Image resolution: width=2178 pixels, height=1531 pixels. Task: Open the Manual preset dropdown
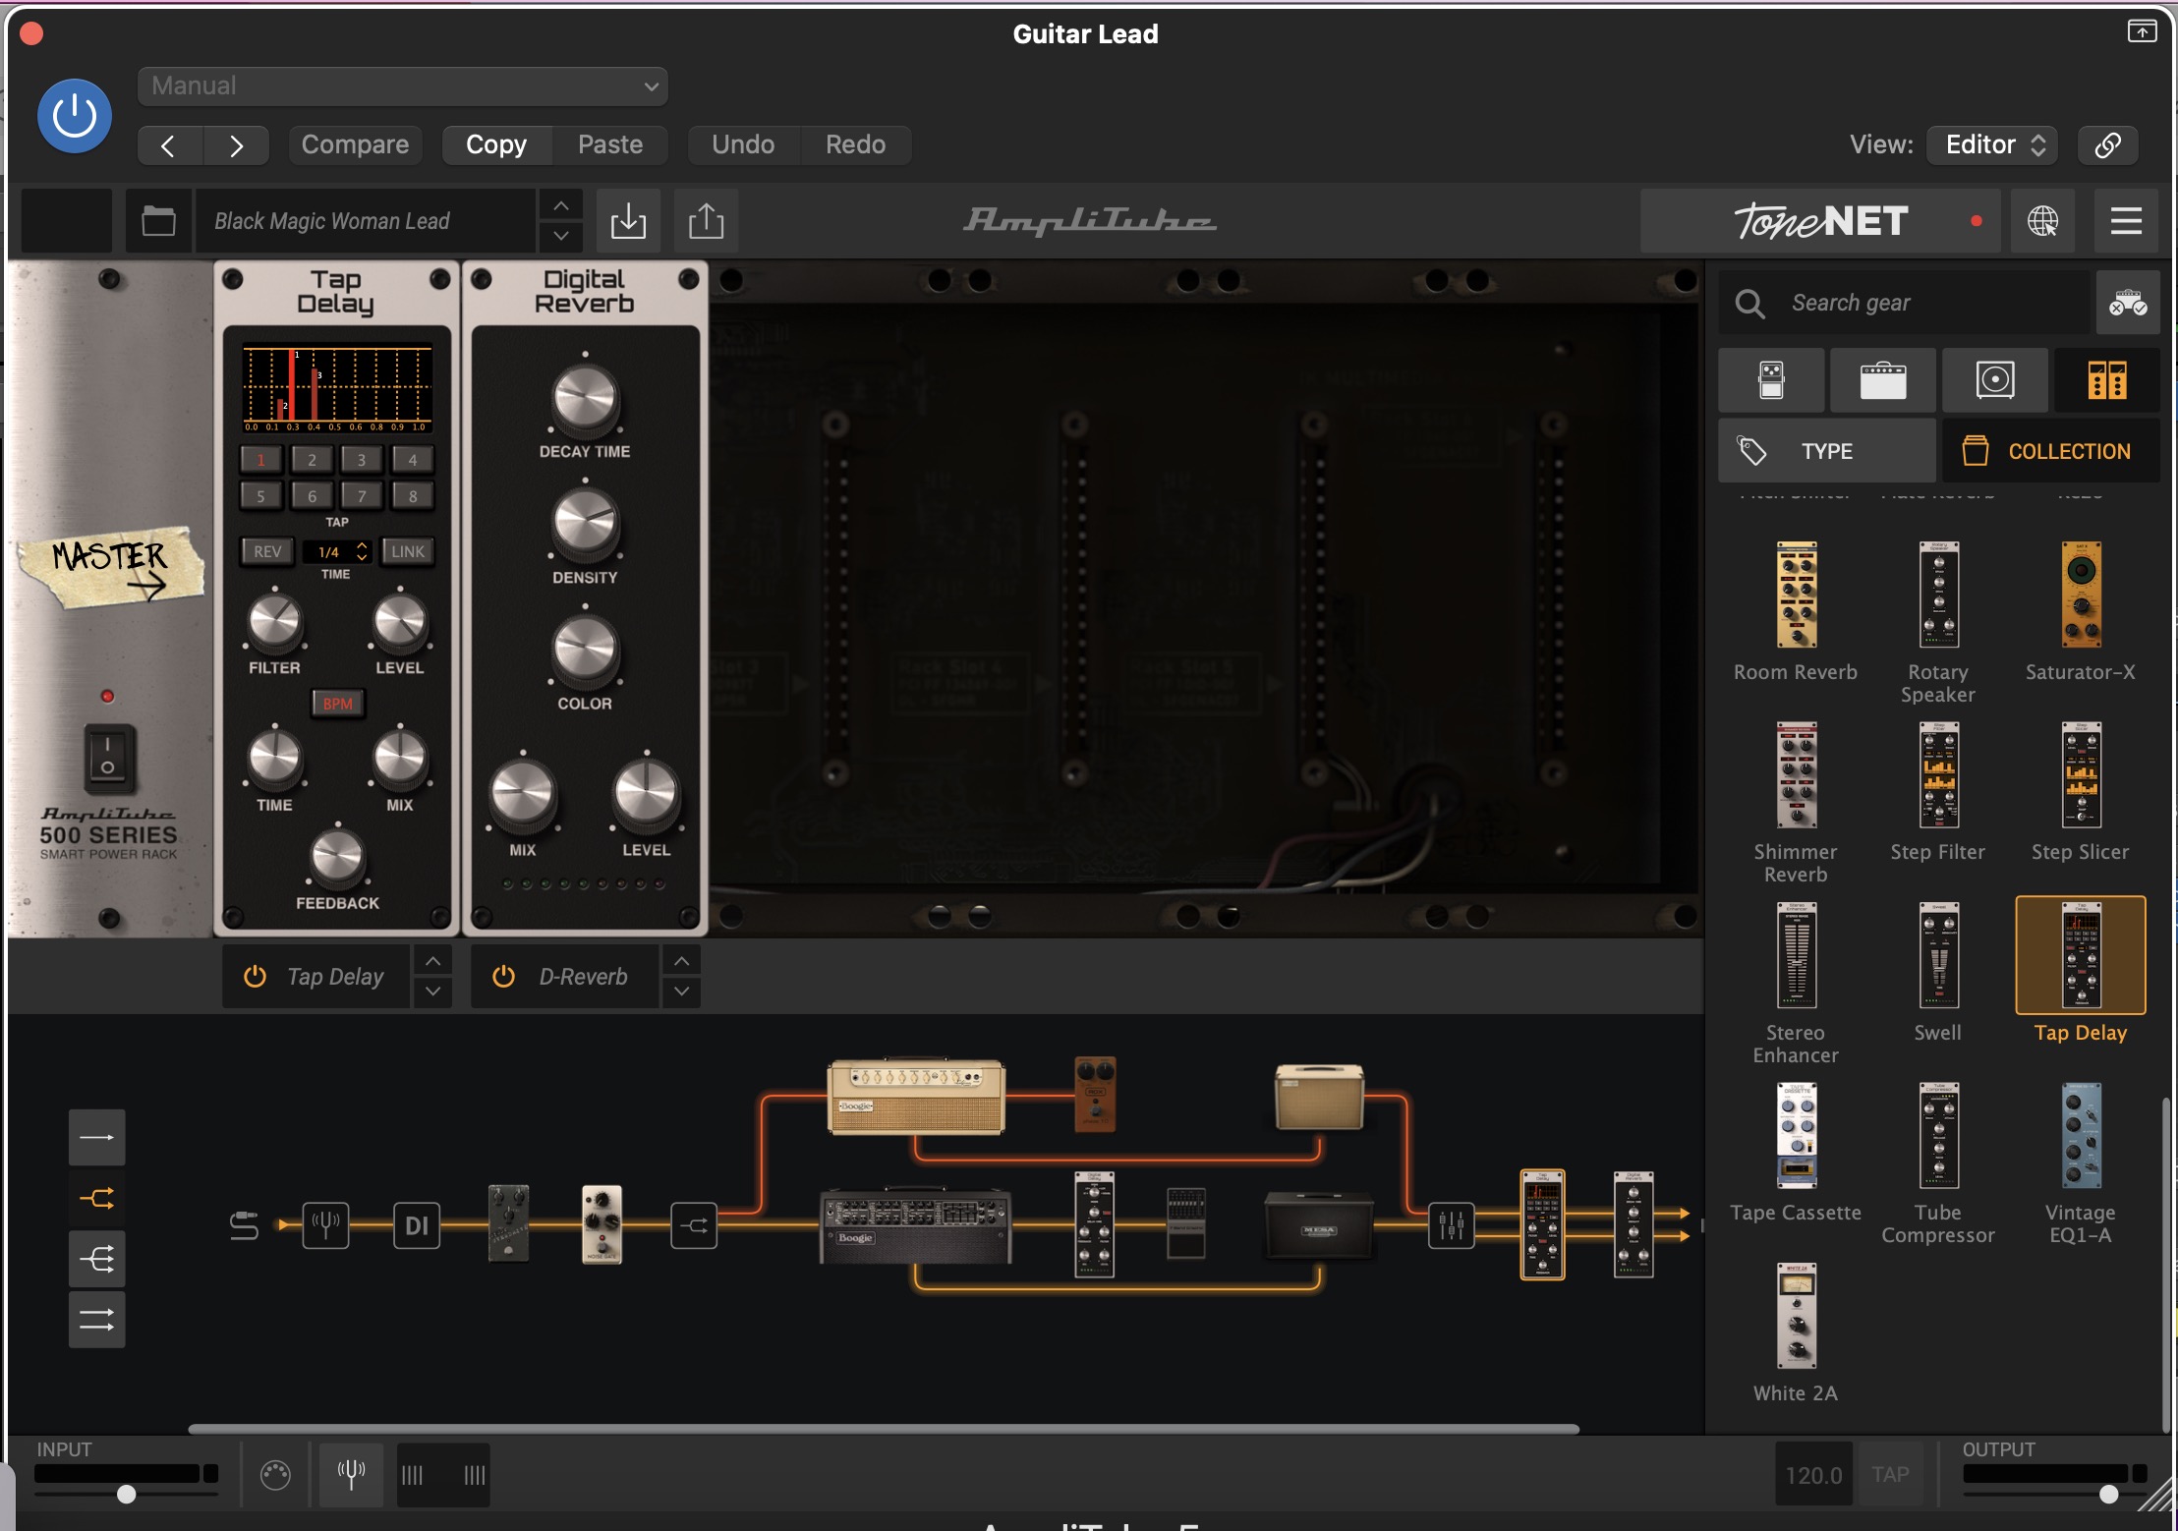point(403,86)
